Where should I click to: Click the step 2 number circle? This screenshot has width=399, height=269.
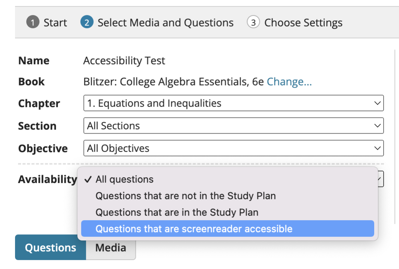coord(87,23)
